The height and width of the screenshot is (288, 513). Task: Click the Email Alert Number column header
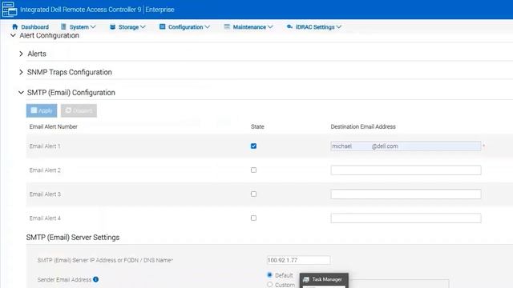point(54,126)
